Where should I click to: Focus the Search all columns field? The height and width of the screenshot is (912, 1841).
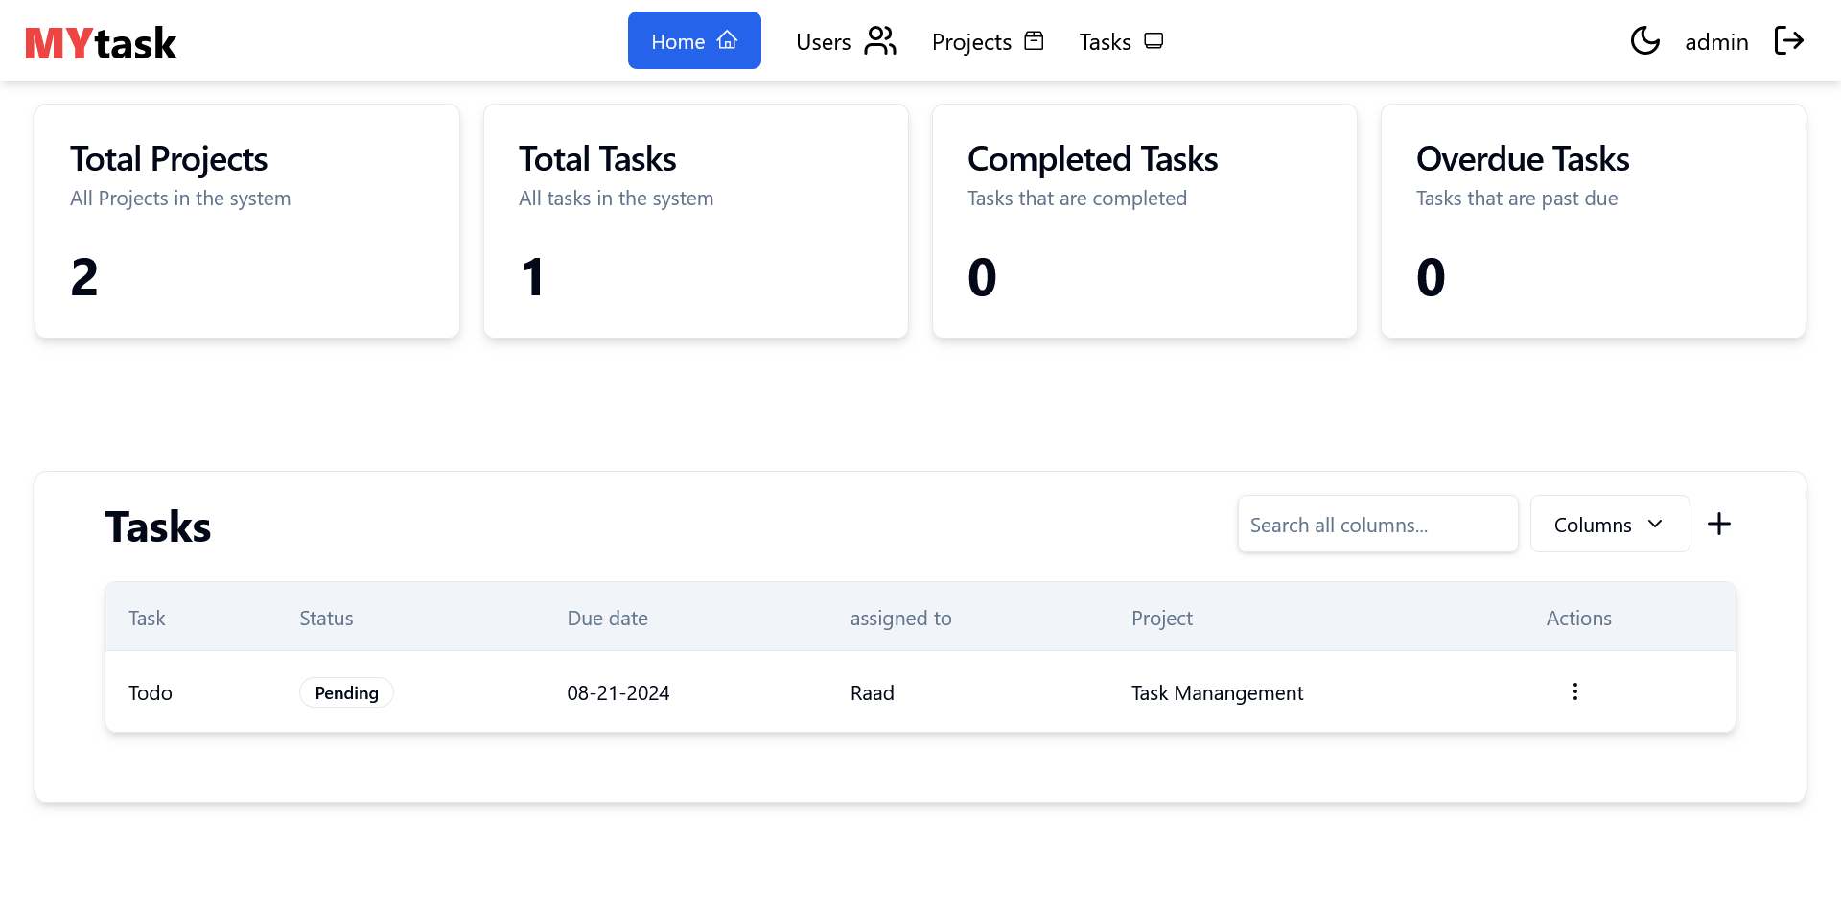tap(1377, 525)
